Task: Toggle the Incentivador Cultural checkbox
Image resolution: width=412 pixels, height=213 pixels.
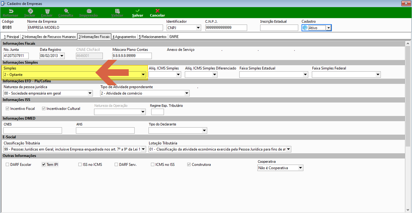Action: [x=44, y=109]
